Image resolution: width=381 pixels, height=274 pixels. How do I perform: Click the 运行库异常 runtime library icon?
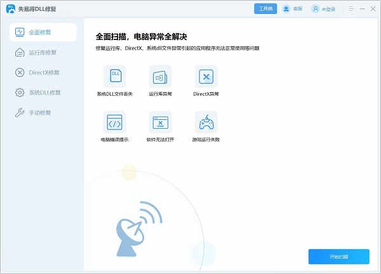point(161,77)
